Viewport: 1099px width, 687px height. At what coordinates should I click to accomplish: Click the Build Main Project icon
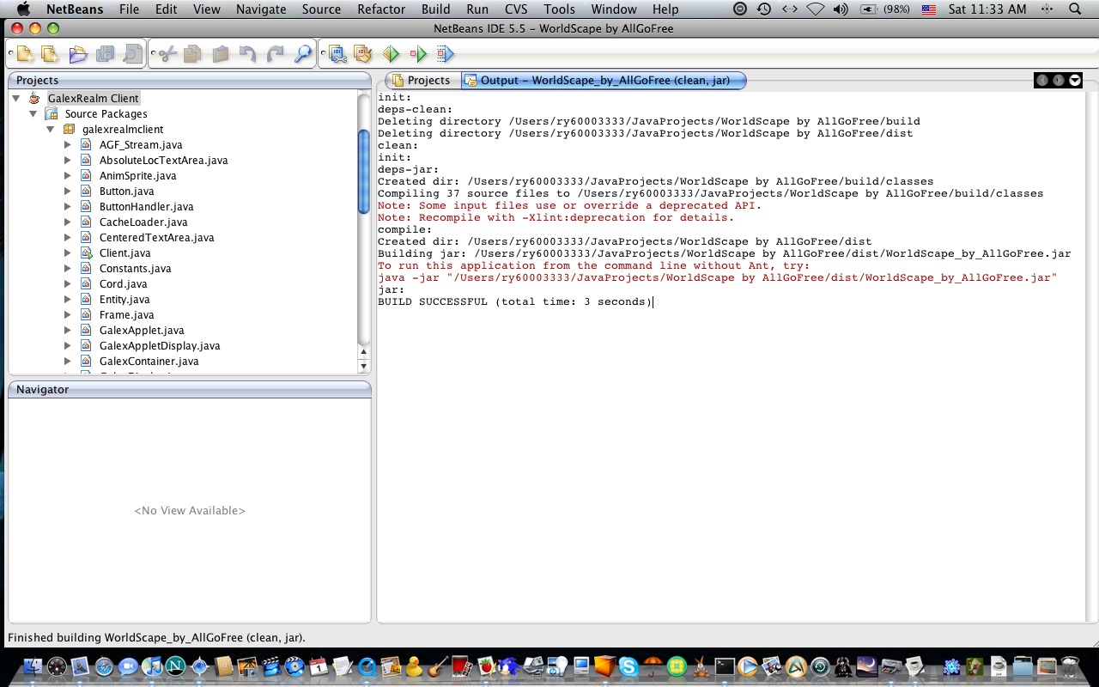tap(337, 55)
